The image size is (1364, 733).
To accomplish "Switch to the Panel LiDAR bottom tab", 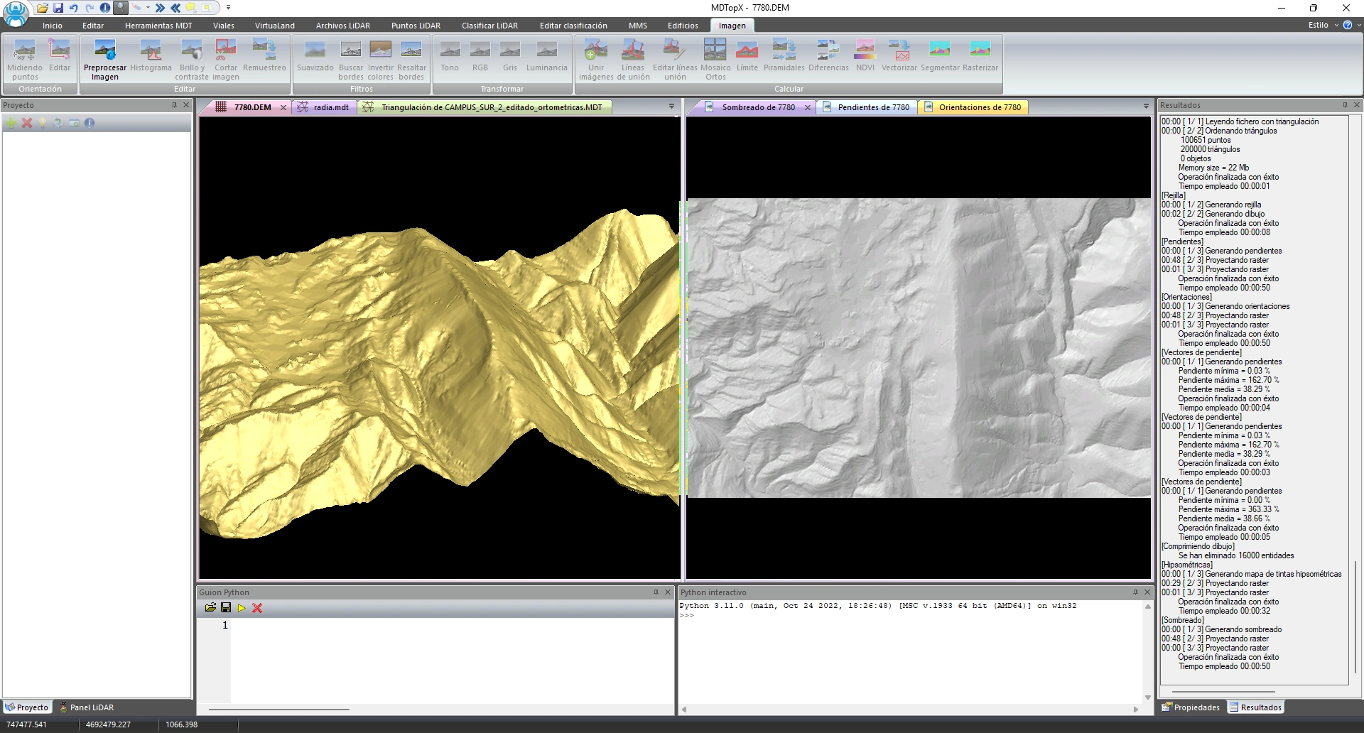I will point(87,707).
